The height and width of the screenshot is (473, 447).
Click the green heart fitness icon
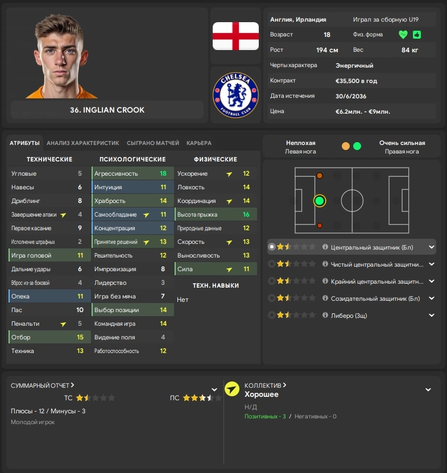403,35
